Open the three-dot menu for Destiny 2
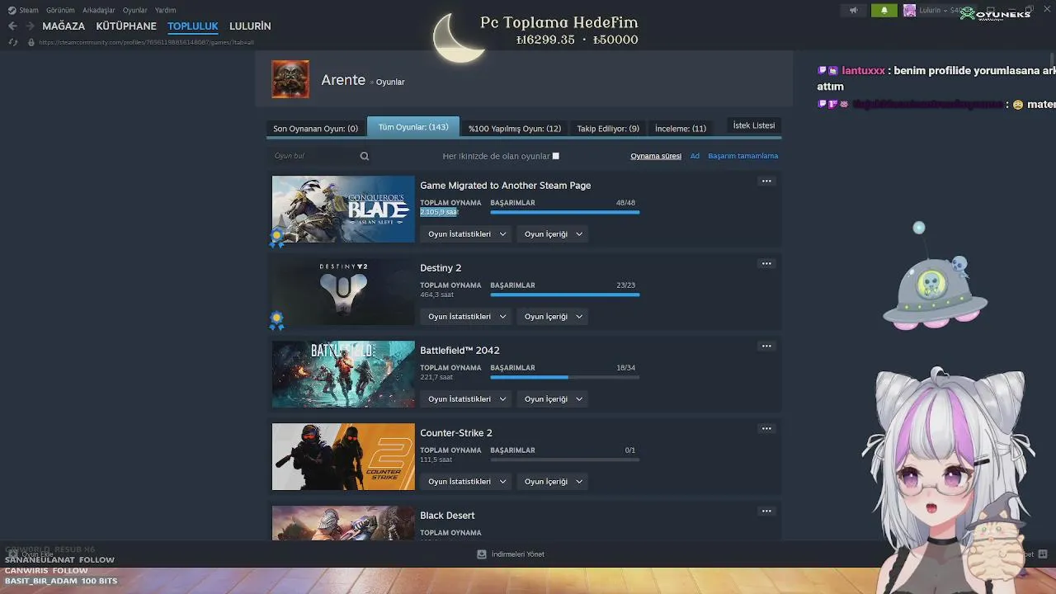Viewport: 1056px width, 594px height. click(x=766, y=263)
